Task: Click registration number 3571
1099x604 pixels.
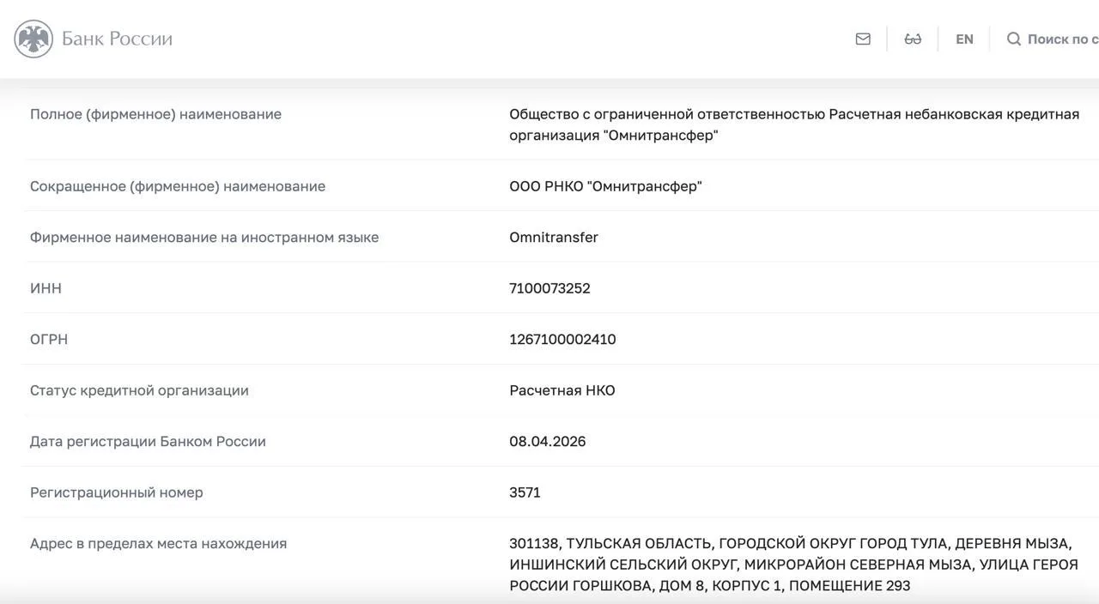Action: coord(525,492)
